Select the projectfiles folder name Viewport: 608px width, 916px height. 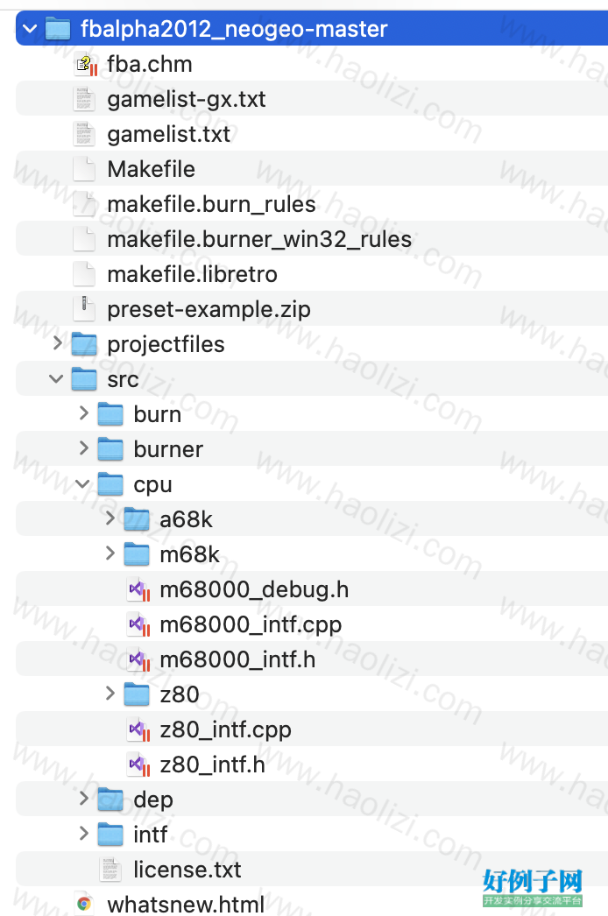(166, 345)
